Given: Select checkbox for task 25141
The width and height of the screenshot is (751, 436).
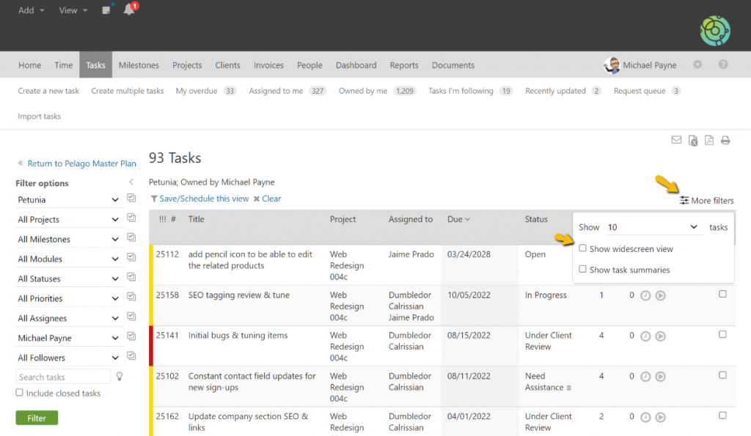Looking at the screenshot, I should coord(722,335).
